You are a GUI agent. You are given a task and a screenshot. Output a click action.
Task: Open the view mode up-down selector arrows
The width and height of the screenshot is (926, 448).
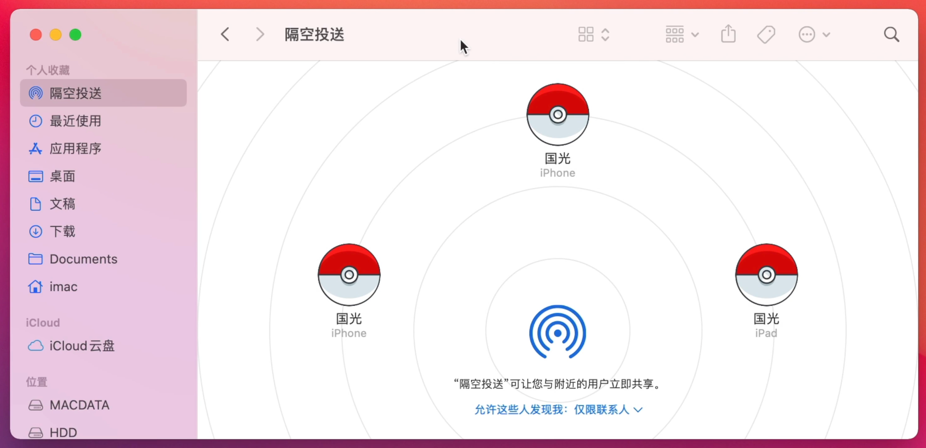point(605,35)
